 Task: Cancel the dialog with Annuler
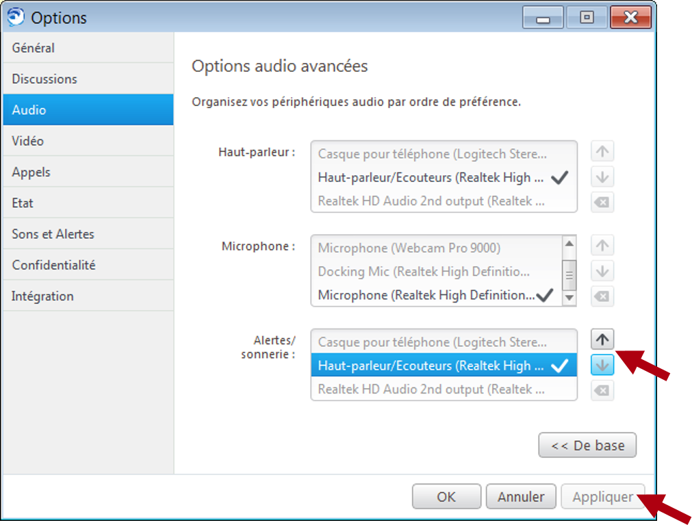pos(521,496)
